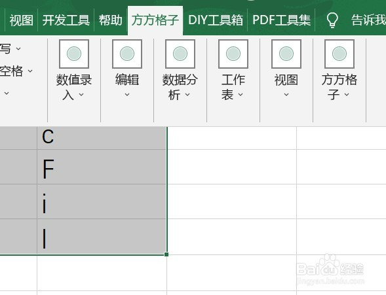Click the lightbulb Tell Me icon
This screenshot has width=386, height=295.
click(x=332, y=20)
